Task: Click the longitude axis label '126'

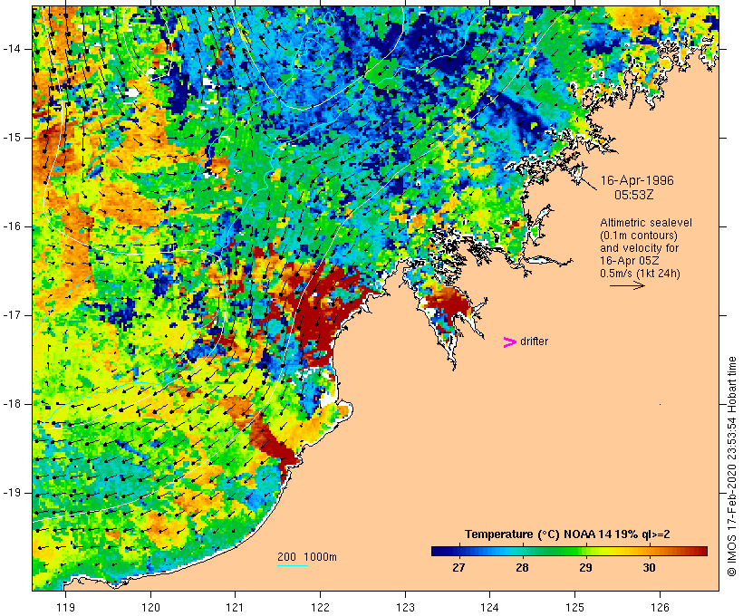Action: pos(660,607)
